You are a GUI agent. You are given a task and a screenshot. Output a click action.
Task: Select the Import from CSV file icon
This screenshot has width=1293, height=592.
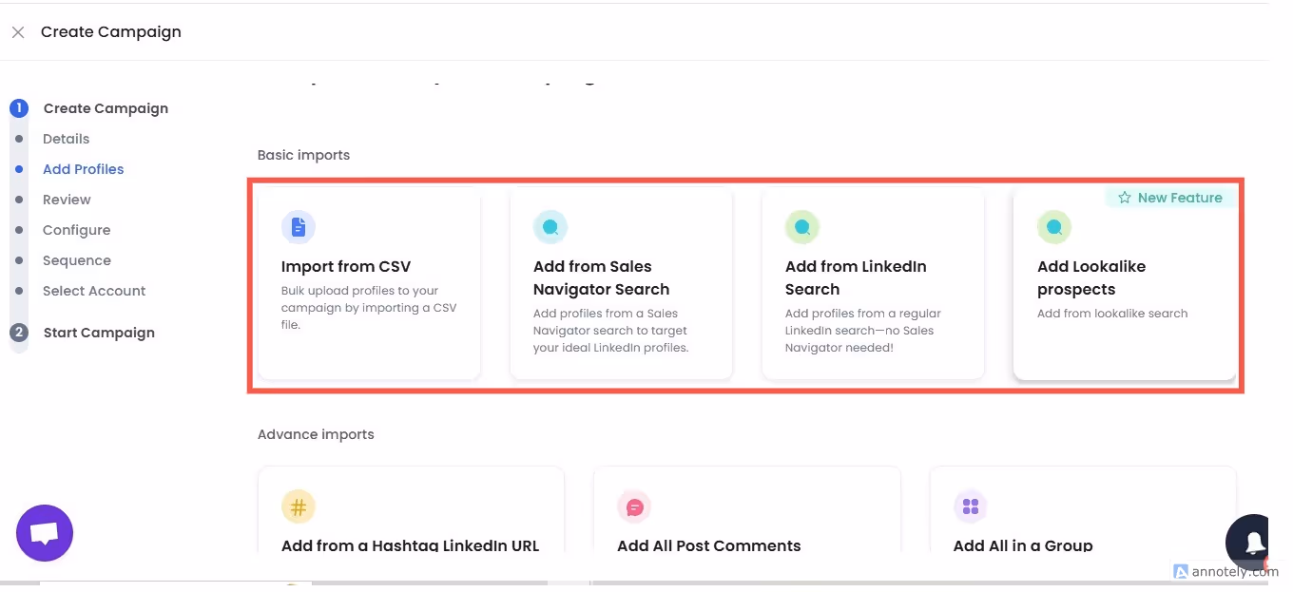[299, 226]
